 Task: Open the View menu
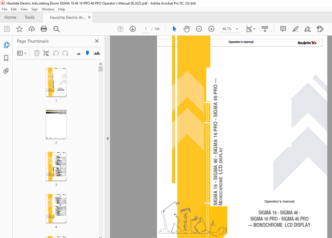point(24,9)
